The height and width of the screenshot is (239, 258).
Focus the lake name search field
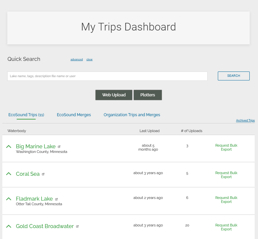click(107, 76)
